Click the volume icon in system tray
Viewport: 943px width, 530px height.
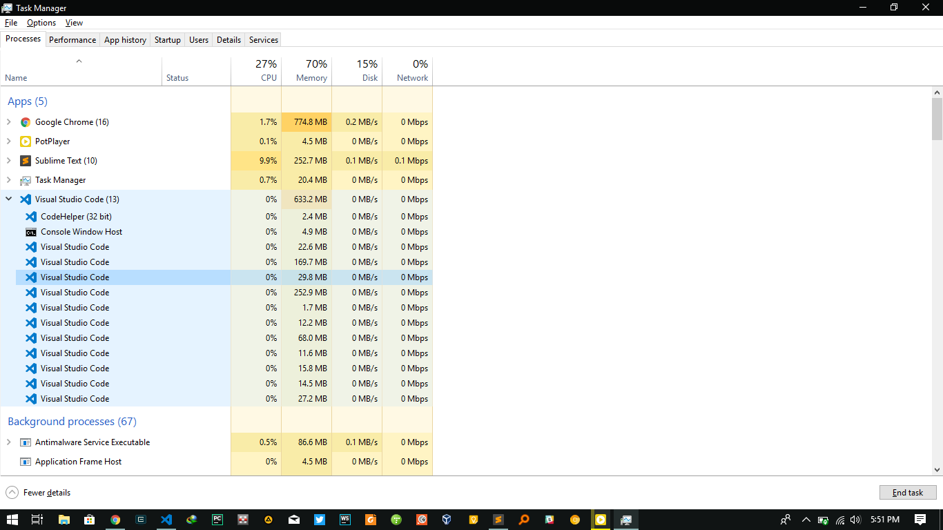tap(856, 520)
